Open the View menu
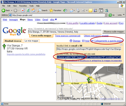 point(15,6)
